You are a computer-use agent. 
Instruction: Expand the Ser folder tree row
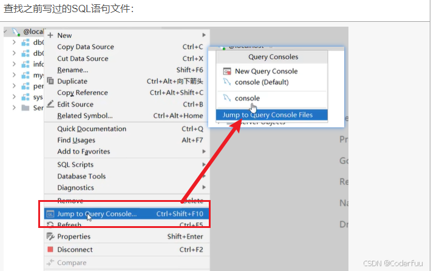coord(14,108)
